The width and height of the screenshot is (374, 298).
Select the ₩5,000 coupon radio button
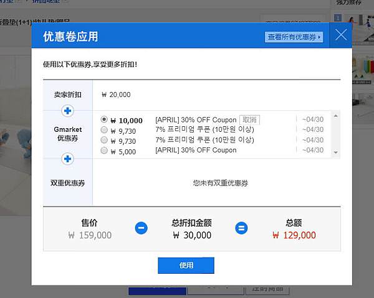click(x=104, y=151)
